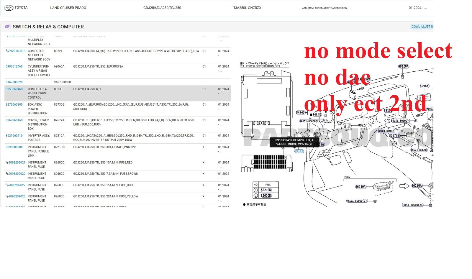Screen dimensions: 472x279
Task: Click substitution icon beside part 9098209023
Action: click(7, 196)
